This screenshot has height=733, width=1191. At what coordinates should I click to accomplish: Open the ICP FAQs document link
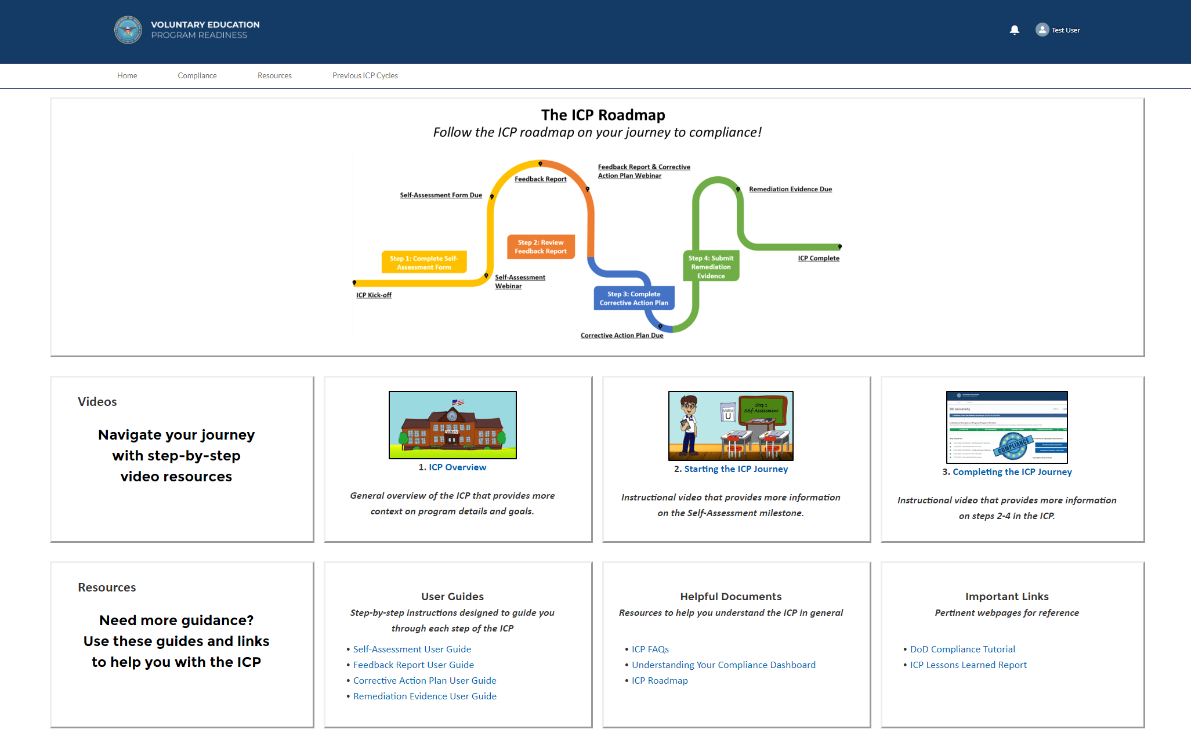(x=650, y=649)
